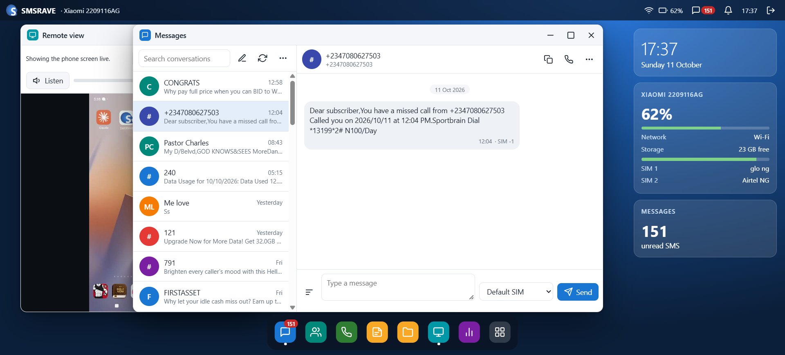Image resolution: width=785 pixels, height=355 pixels.
Task: Click the log out icon in the top bar
Action: click(771, 11)
